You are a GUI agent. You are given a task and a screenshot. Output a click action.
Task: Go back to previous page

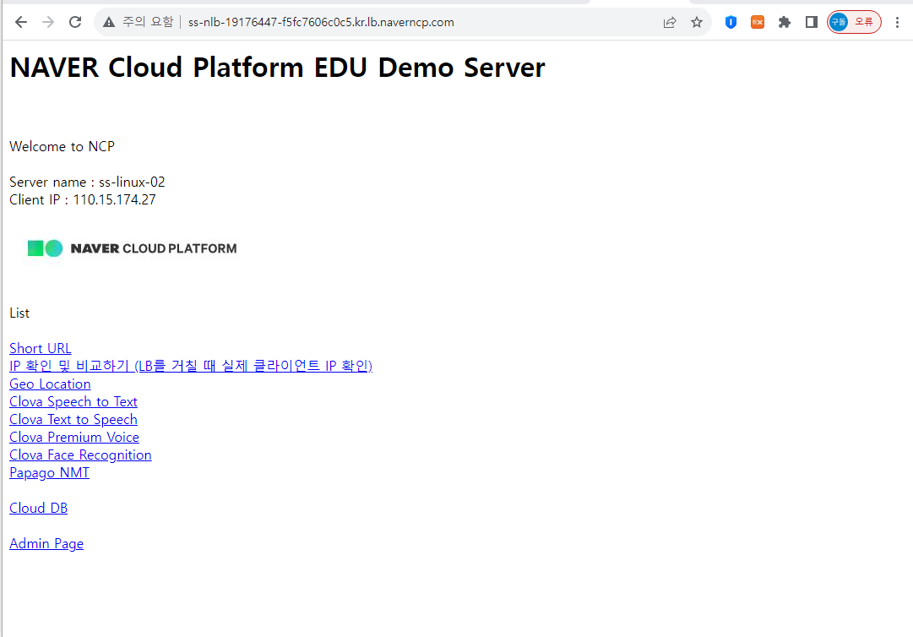[21, 22]
